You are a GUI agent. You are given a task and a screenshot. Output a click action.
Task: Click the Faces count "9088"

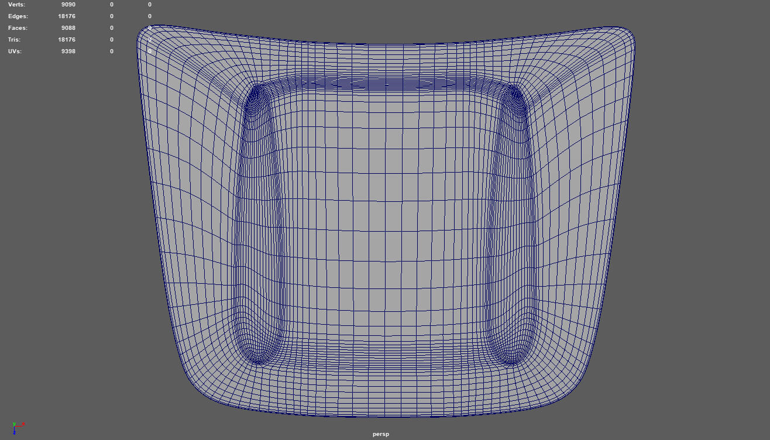68,28
